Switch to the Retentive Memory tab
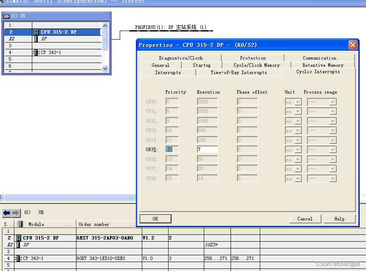 (323, 65)
